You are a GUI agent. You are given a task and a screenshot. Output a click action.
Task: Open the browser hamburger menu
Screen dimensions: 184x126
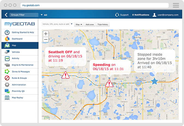click(x=176, y=5)
